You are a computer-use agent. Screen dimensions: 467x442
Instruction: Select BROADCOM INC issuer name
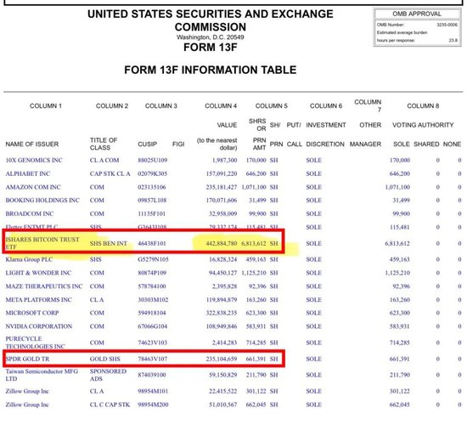point(30,213)
